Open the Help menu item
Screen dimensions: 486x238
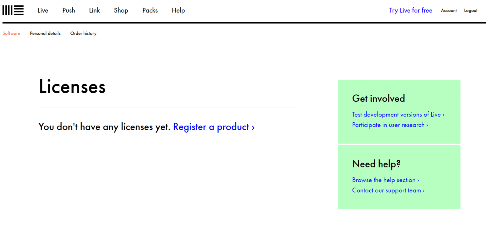click(178, 10)
